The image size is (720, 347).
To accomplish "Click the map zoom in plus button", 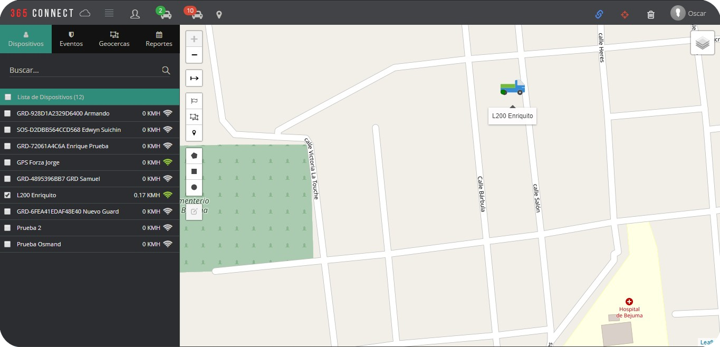I will click(194, 39).
